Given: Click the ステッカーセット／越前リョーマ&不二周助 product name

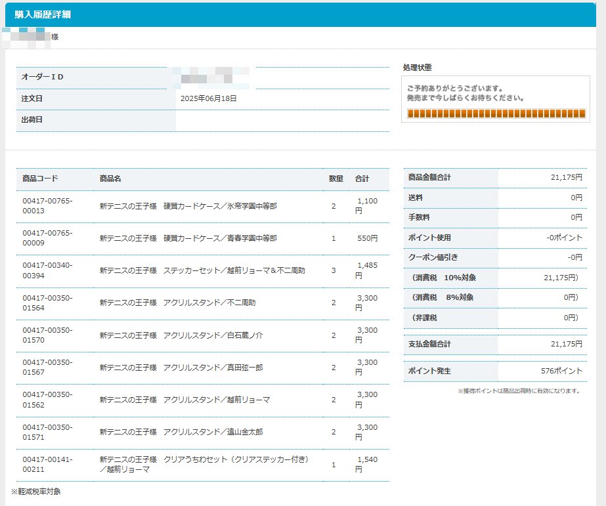Looking at the screenshot, I should click(202, 270).
